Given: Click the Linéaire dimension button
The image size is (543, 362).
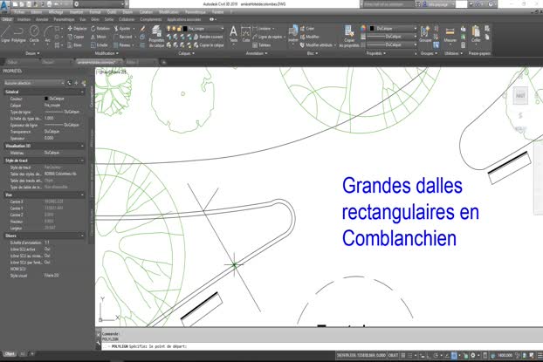Looking at the screenshot, I should [x=264, y=29].
